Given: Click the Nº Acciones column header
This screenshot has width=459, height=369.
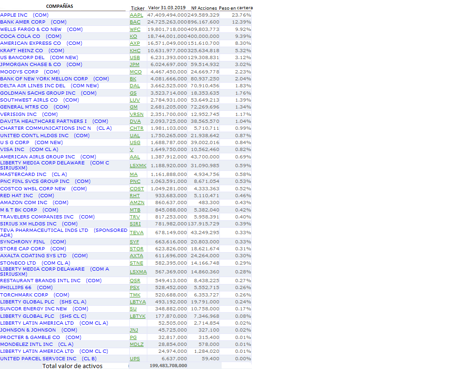Looking at the screenshot, I should coord(204,8).
